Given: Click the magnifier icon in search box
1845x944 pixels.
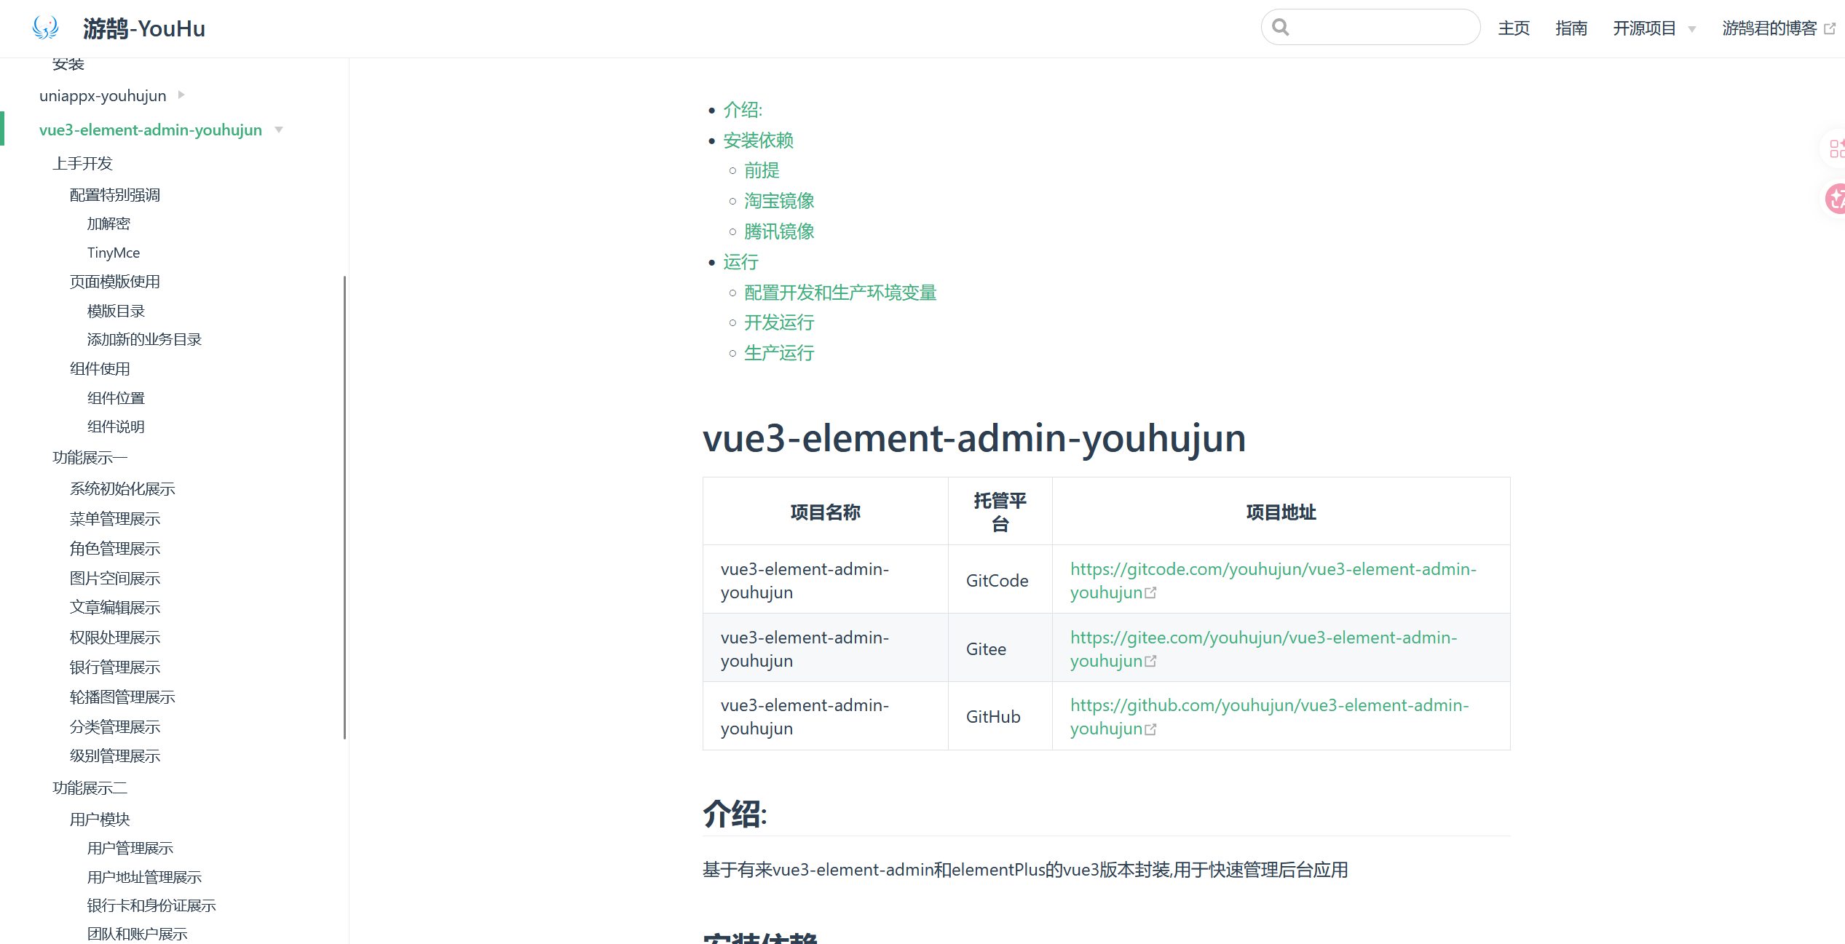Looking at the screenshot, I should point(1281,27).
